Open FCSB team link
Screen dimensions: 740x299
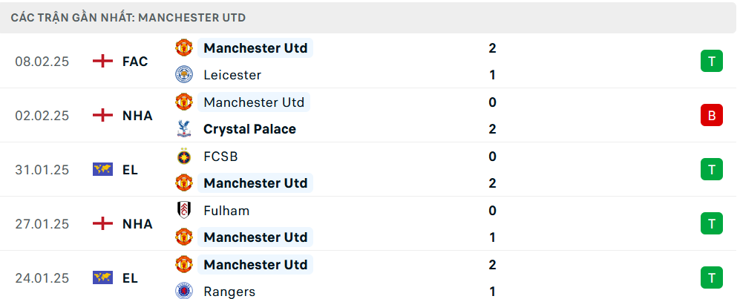pyautogui.click(x=220, y=157)
